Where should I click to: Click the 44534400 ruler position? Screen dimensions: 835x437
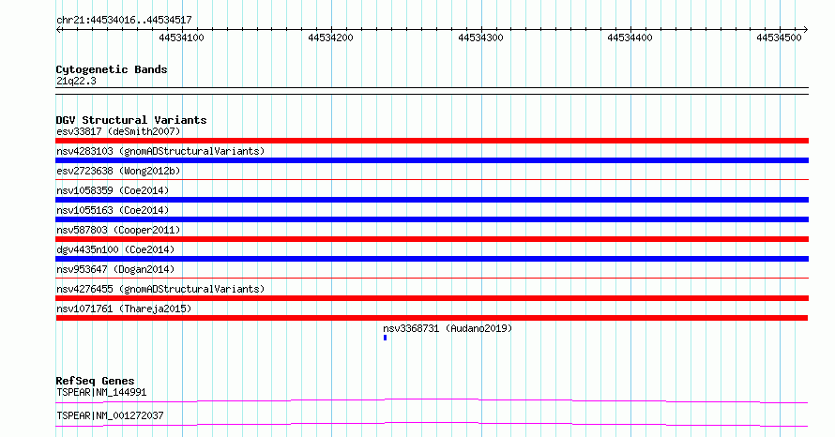(x=630, y=38)
